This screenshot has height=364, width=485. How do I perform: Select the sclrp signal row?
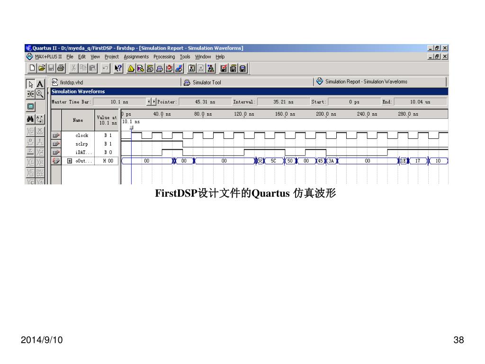[x=85, y=144]
